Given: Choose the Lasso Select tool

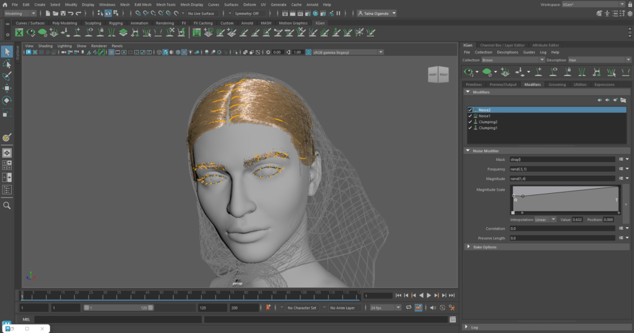Looking at the screenshot, I should (x=7, y=64).
